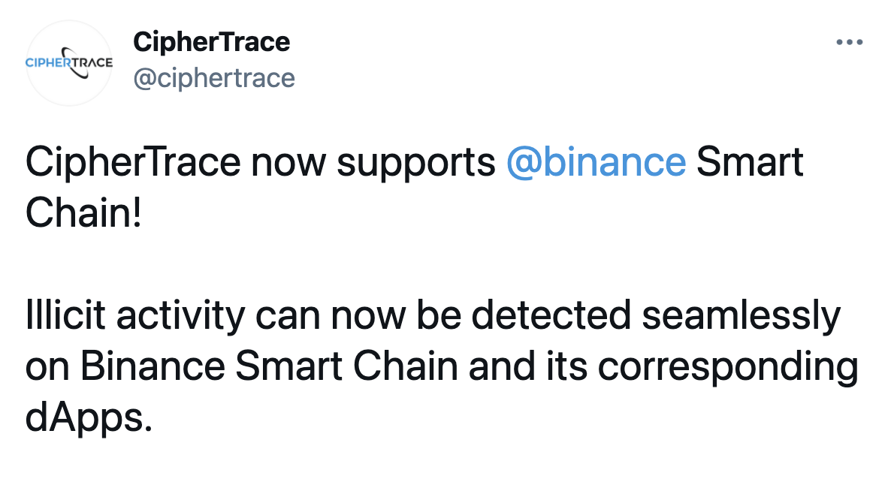This screenshot has height=485, width=894.
Task: Open the CipherTrace profile avatar
Action: coord(69,63)
